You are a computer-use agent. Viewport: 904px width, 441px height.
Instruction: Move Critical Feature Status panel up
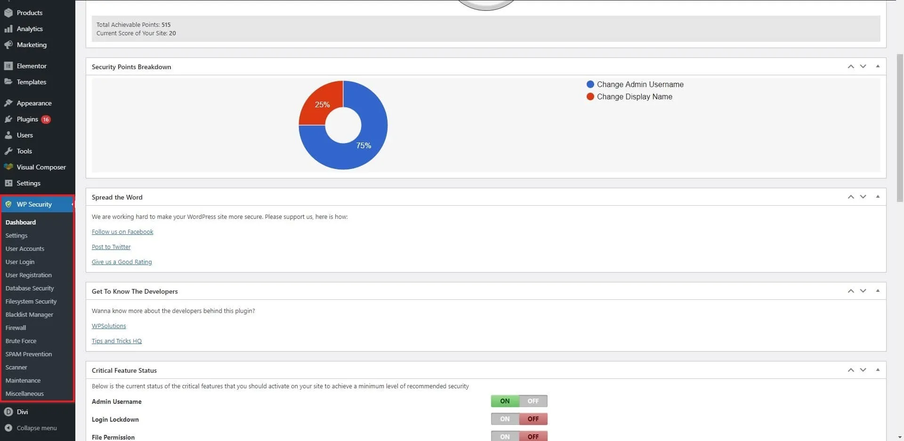click(851, 370)
